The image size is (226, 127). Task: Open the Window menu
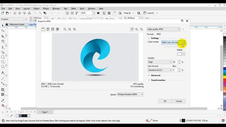coord(91,8)
